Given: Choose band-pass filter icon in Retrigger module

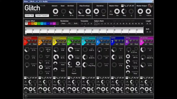Looking at the screenshot, I should click(62, 78).
